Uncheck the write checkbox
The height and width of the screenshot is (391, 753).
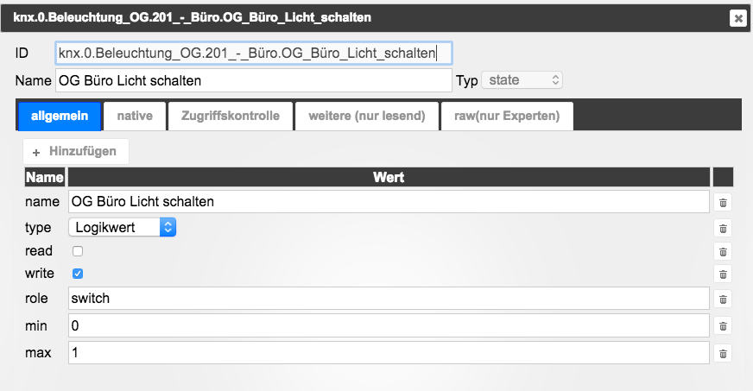coord(78,274)
